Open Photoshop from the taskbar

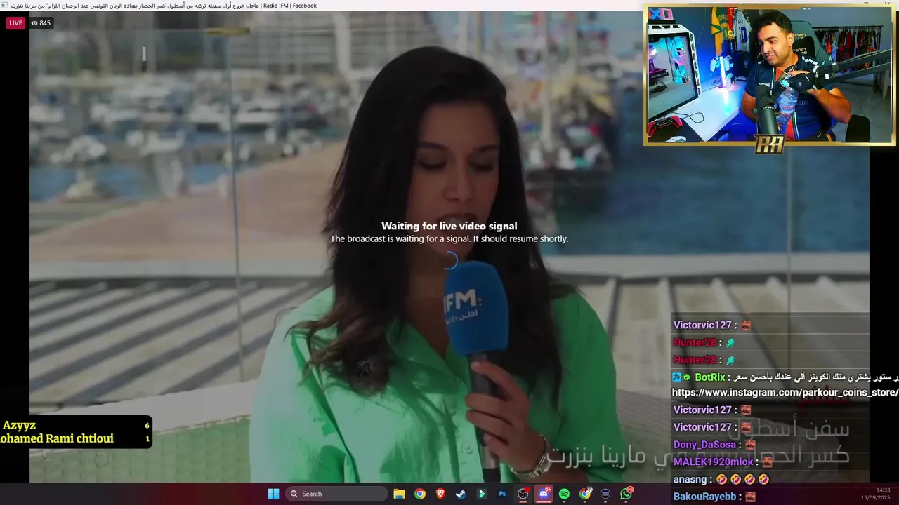502,494
